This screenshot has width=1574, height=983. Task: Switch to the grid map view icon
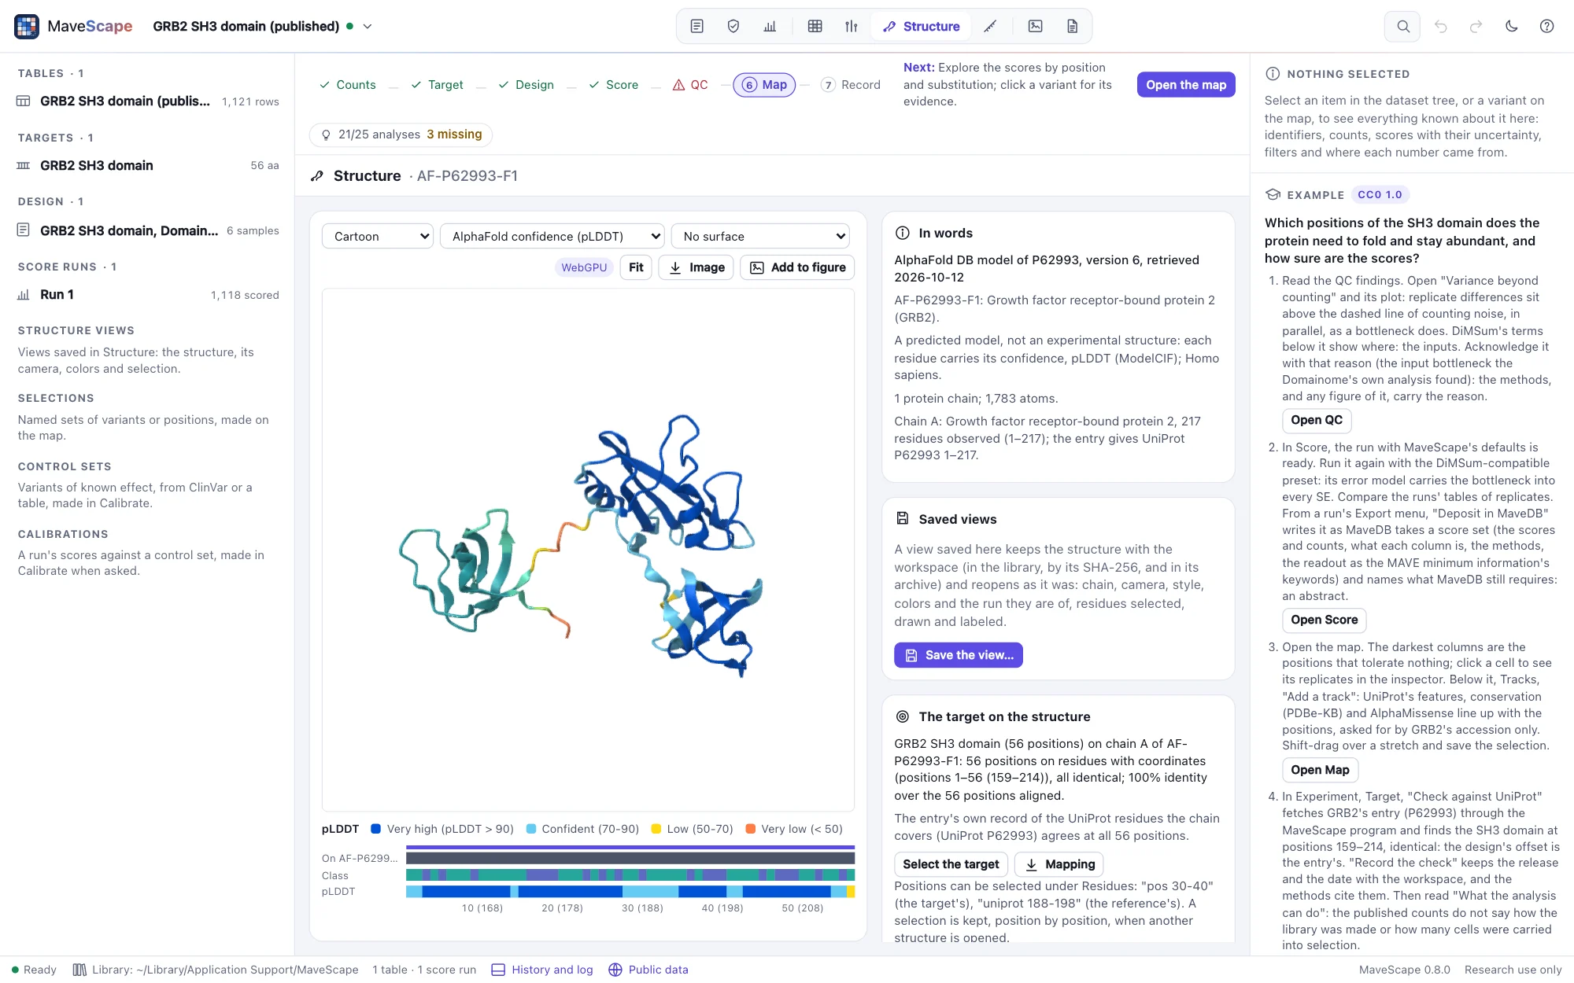815,26
